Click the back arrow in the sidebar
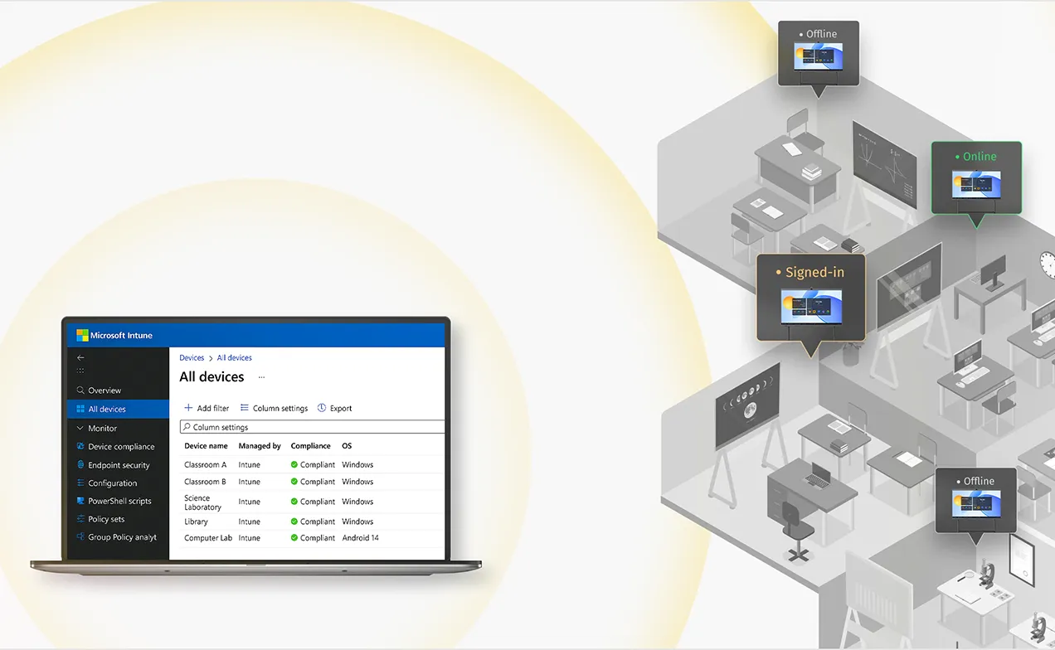 click(x=80, y=357)
